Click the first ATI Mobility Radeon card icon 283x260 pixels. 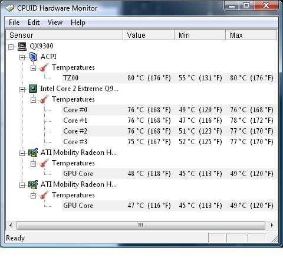tap(33, 152)
